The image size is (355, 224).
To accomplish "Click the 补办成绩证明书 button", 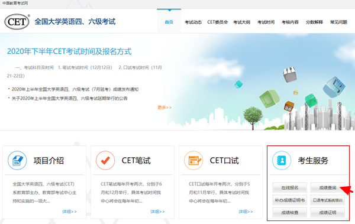I will [x=289, y=200].
